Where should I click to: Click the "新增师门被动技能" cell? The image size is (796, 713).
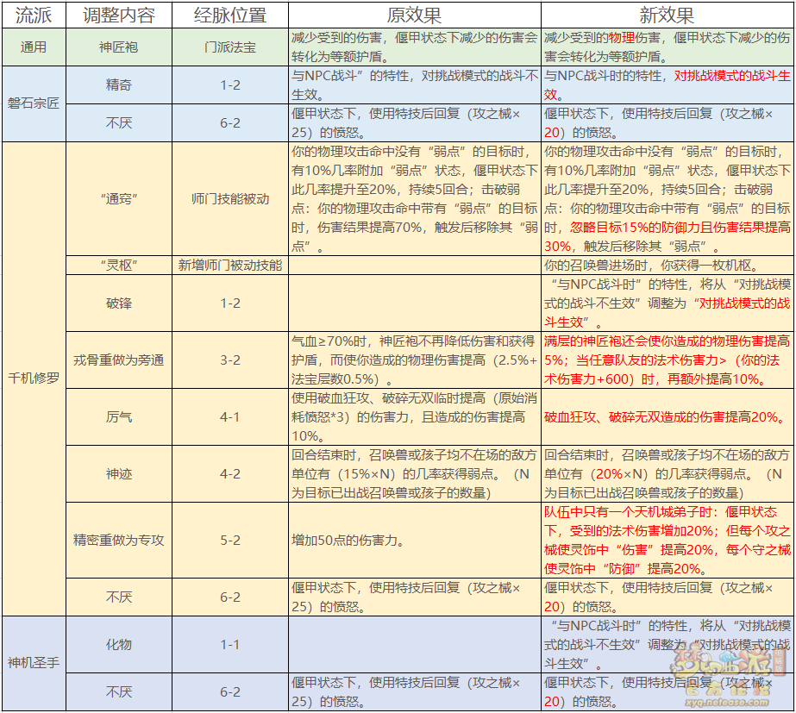230,265
